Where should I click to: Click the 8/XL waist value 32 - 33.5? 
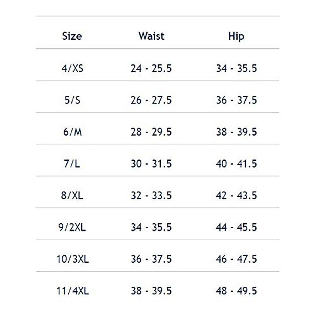pos(151,195)
